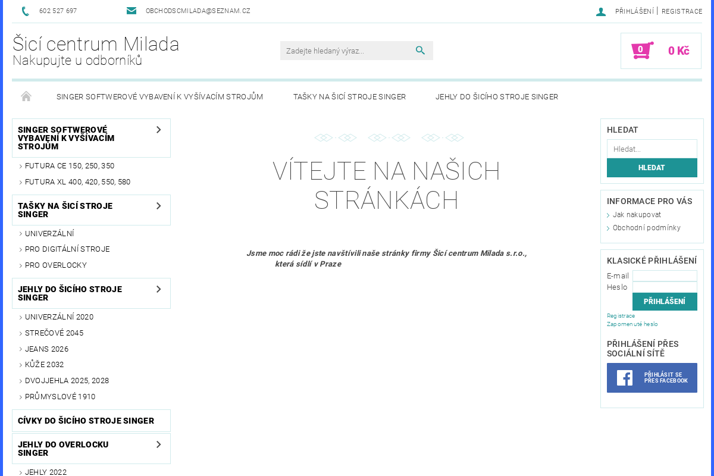Click the magnifier icon in the top search bar
This screenshot has height=476, width=714.
click(421, 51)
